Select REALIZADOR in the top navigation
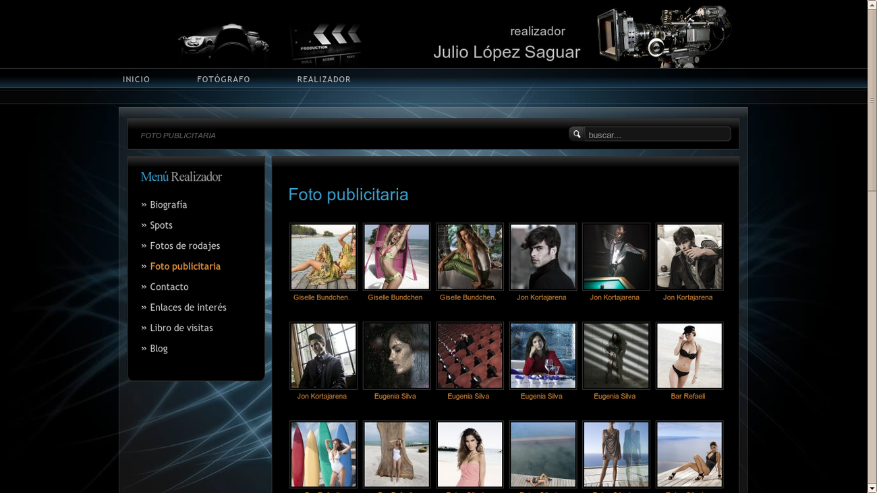 (324, 80)
